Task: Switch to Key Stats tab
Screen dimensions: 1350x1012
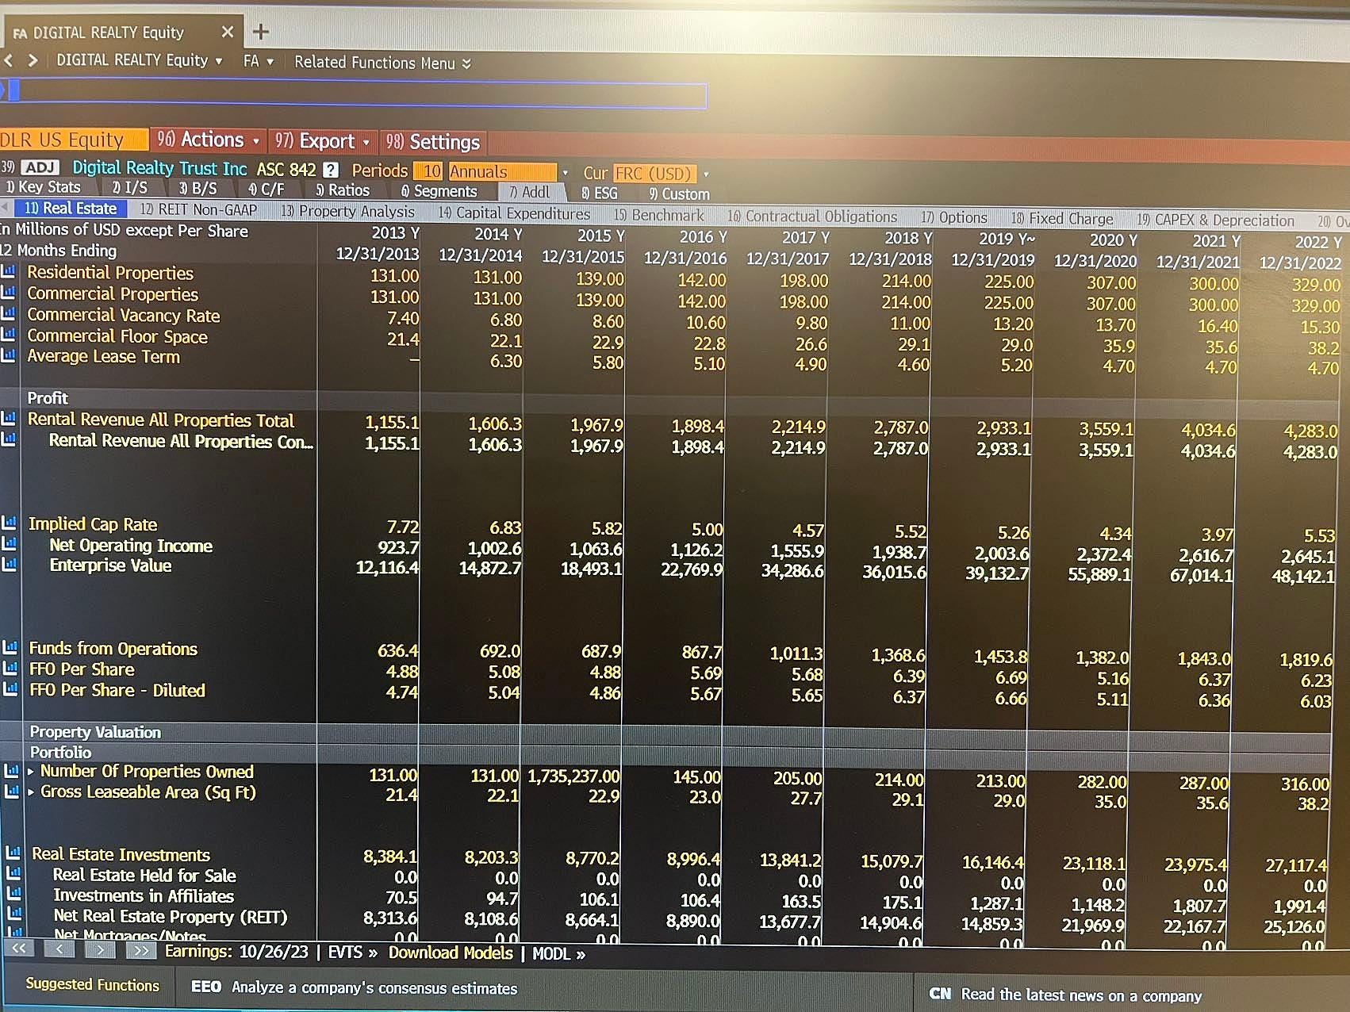Action: 43,187
